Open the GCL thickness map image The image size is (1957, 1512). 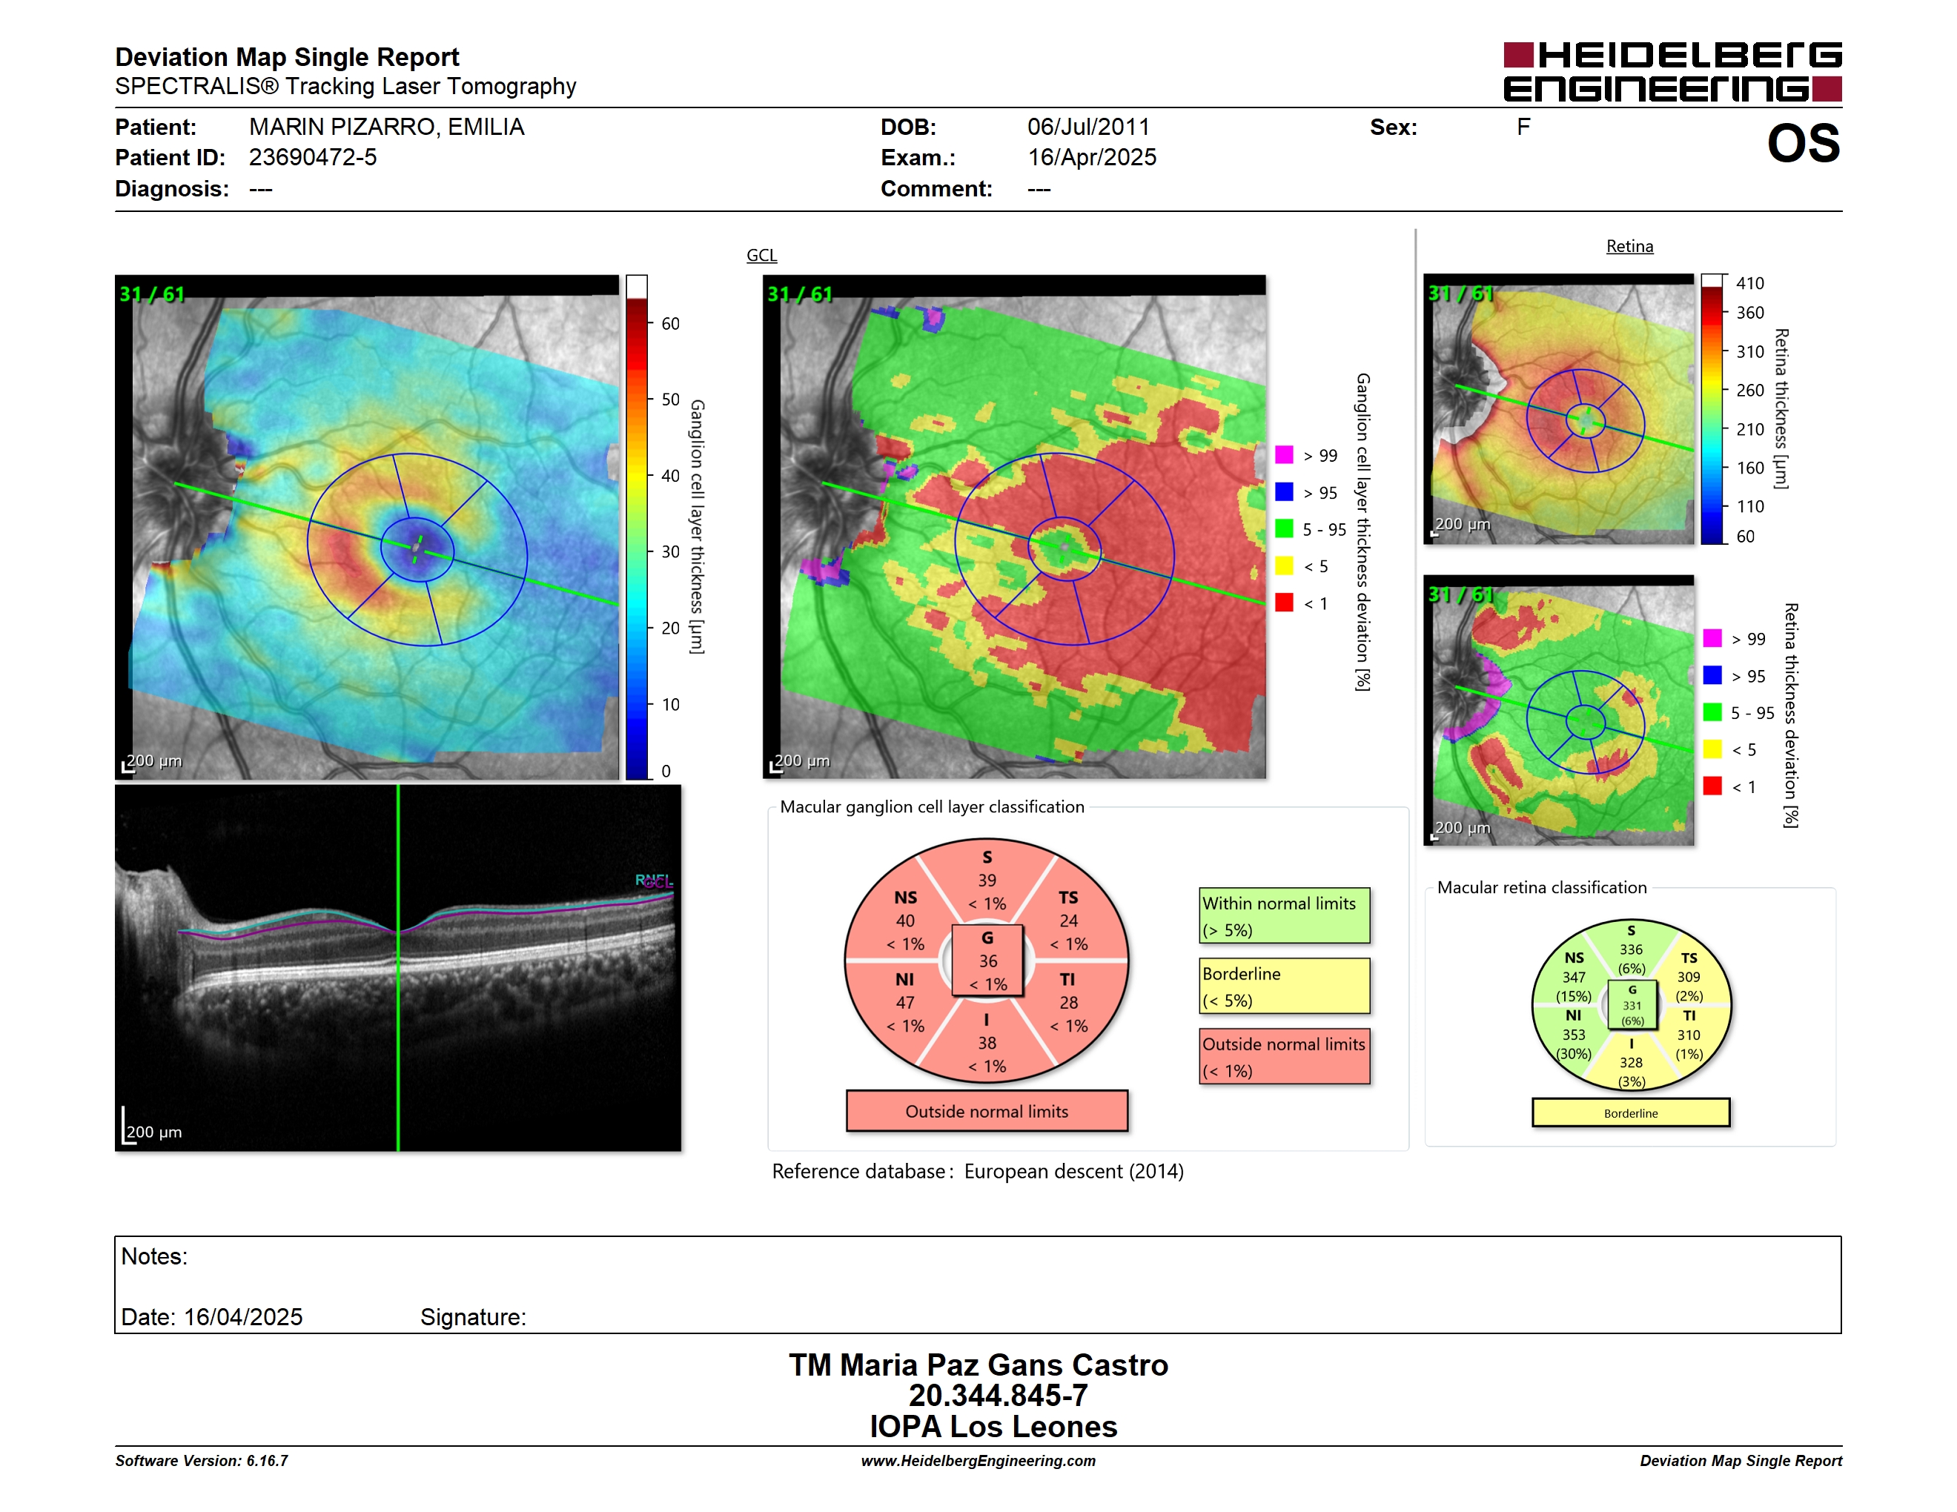368,528
